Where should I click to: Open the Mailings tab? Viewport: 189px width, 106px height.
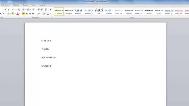[x=16, y=5]
